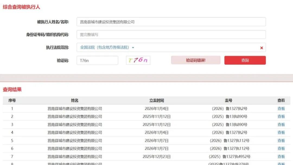Viewport: 293px width, 165px height.
Task: Open 查看 link for case 鲁1327执4952号
Action: (281, 157)
